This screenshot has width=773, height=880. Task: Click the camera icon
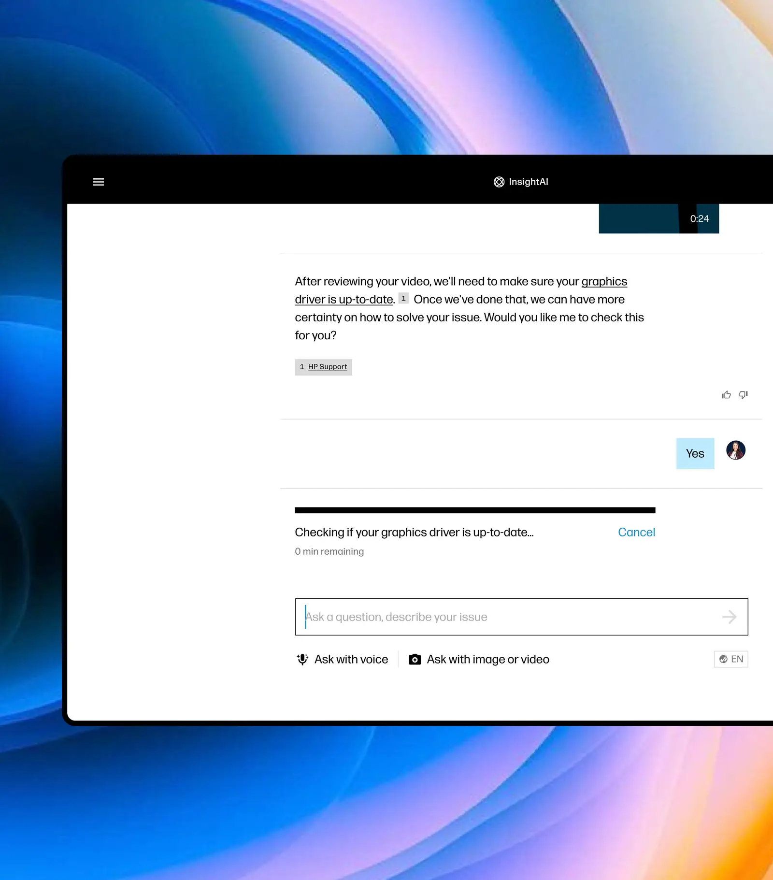415,659
